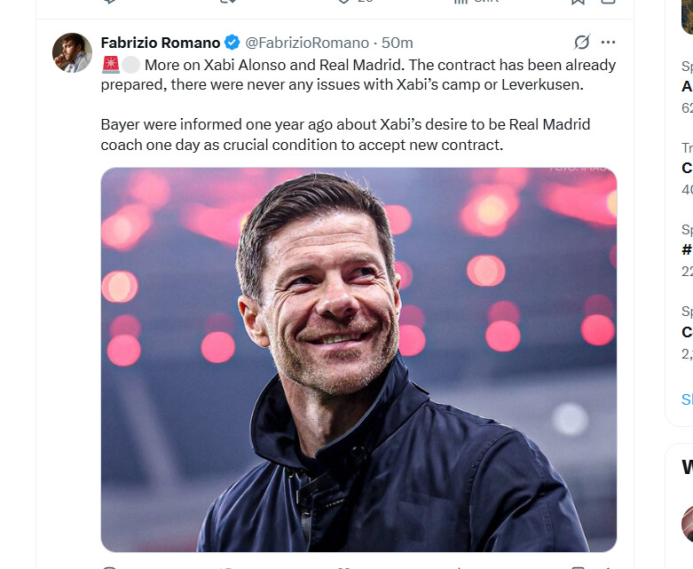
Task: Click Show more under the trends list
Action: [687, 399]
